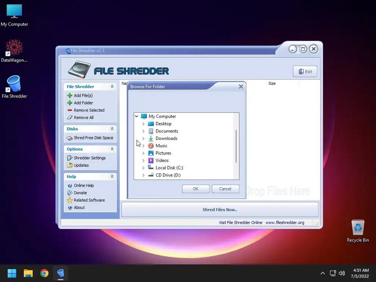Image resolution: width=376 pixels, height=282 pixels.
Task: Cancel the Browse For Folder dialog
Action: [225, 189]
